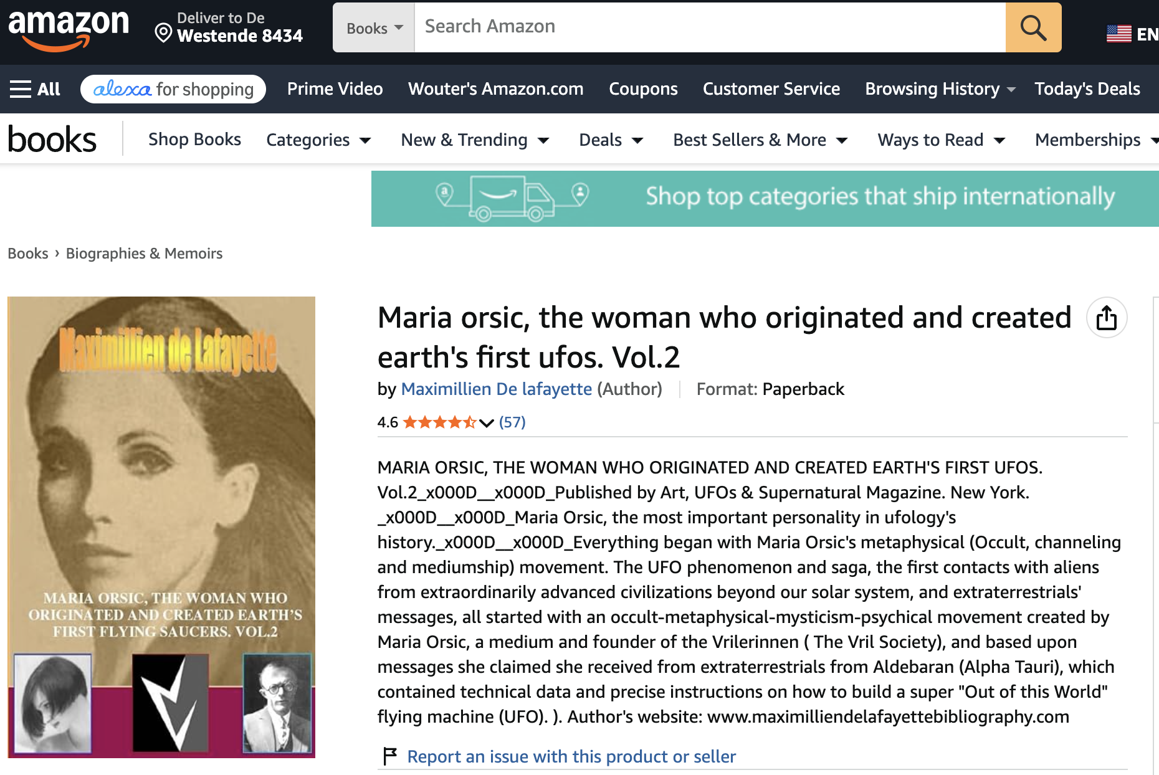Click the Search Amazon input field
1159x775 pixels.
[x=710, y=27]
